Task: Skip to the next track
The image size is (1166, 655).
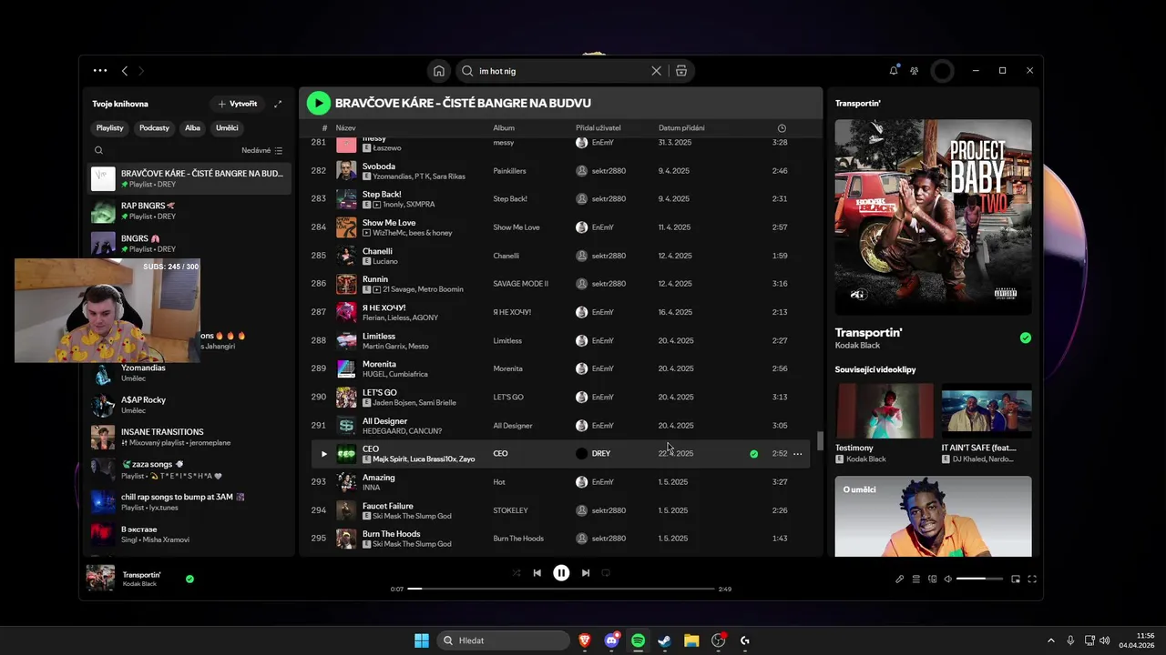Action: coord(586,573)
